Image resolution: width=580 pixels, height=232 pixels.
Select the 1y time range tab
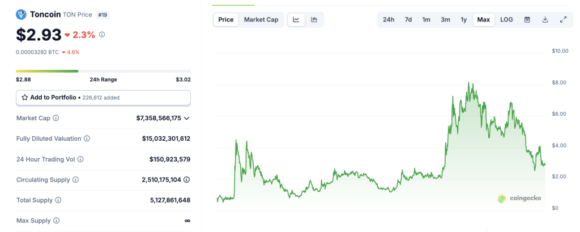tap(464, 20)
